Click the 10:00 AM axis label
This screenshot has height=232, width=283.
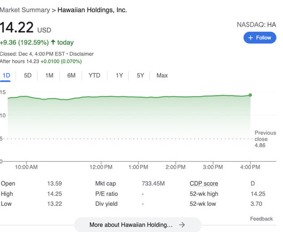(26, 167)
